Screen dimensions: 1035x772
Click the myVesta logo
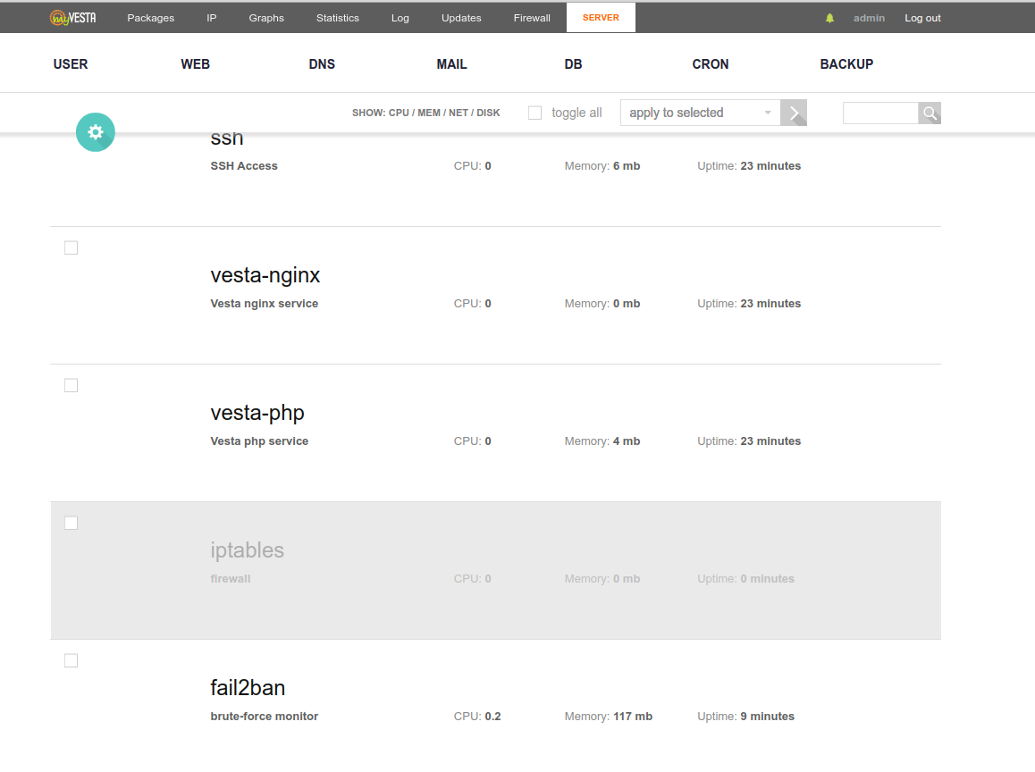click(72, 18)
